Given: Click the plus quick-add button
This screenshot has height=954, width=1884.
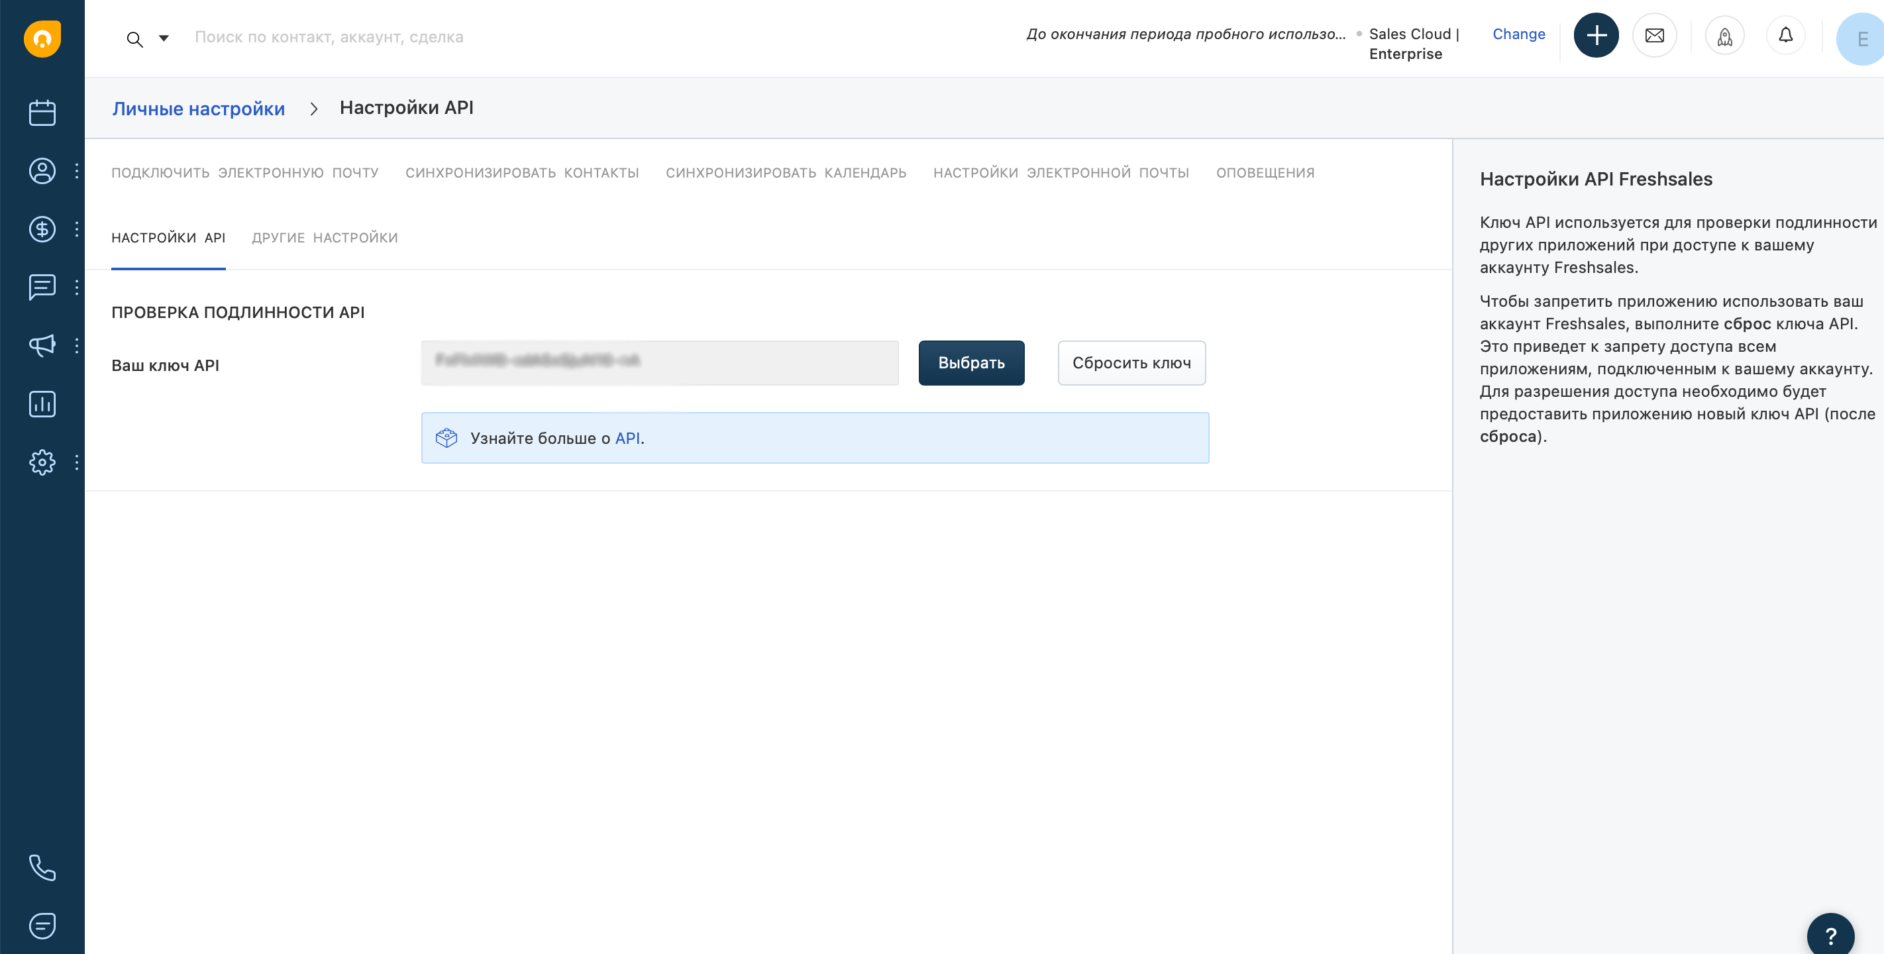Looking at the screenshot, I should pos(1596,35).
